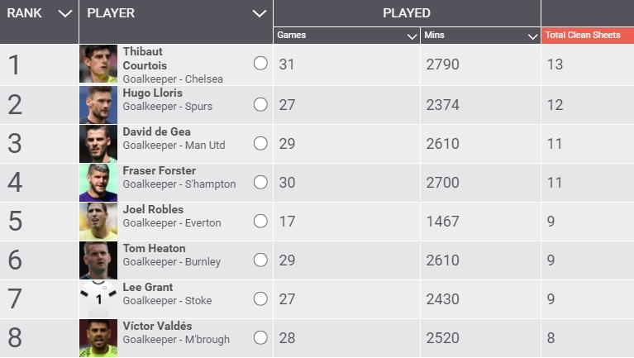Screen dimensions: 634x358
Task: Select the Total Clean Sheets column header
Action: [x=583, y=36]
